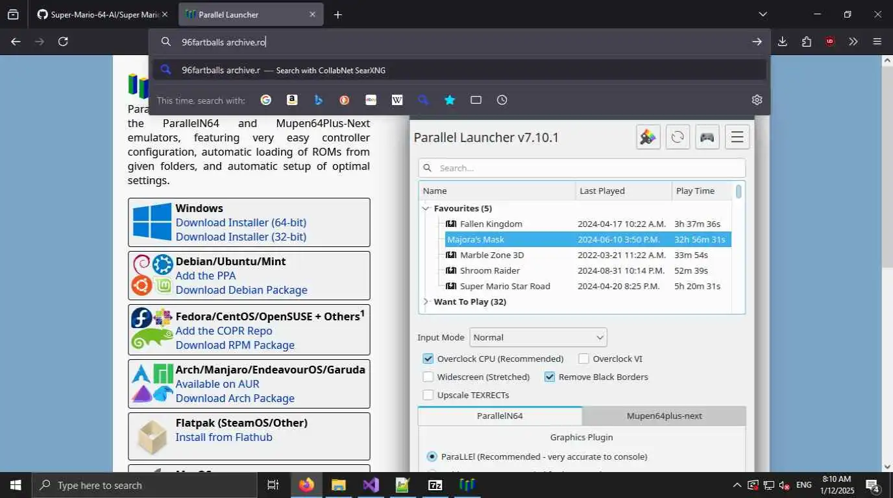The height and width of the screenshot is (498, 893).
Task: Click Install from Flathub link
Action: click(224, 437)
